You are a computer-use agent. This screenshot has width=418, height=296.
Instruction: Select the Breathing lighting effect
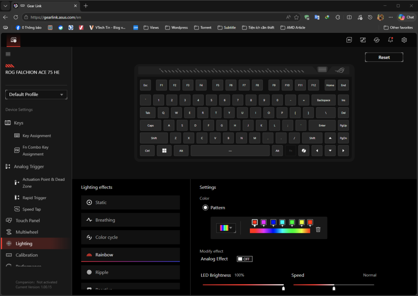[130, 220]
